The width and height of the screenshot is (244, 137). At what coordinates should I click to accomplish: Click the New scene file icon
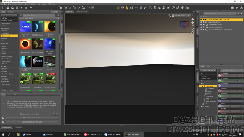[x=3, y=8]
